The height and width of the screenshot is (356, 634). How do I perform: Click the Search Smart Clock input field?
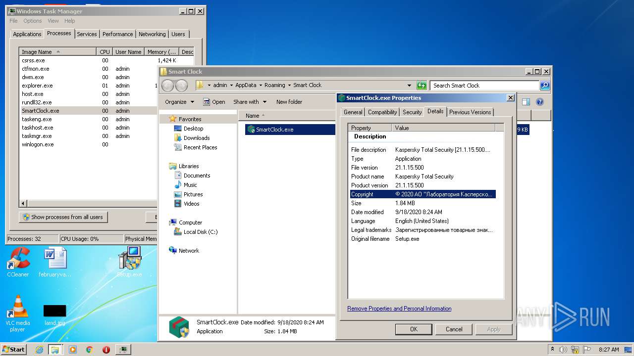(484, 86)
